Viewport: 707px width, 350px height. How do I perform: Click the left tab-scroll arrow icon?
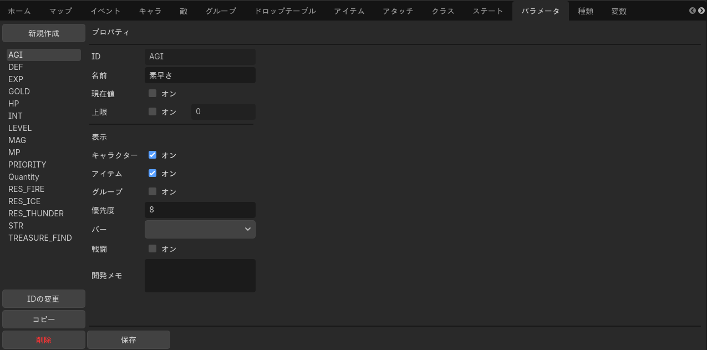coord(693,11)
